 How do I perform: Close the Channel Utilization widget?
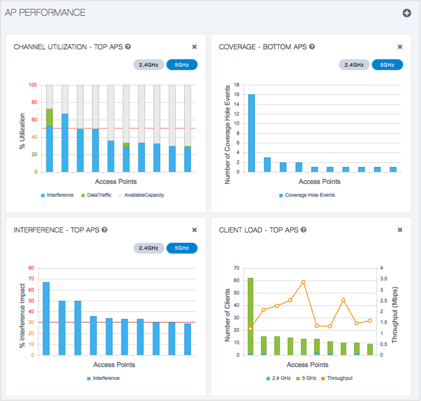pyautogui.click(x=194, y=47)
